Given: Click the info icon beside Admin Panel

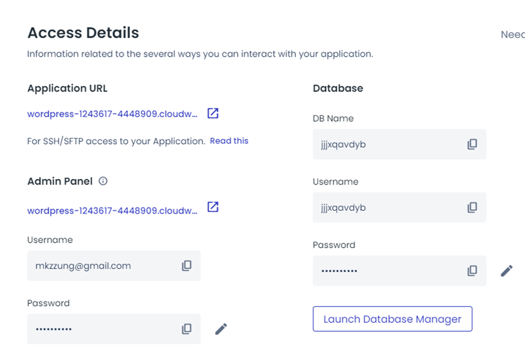Looking at the screenshot, I should click(x=103, y=181).
